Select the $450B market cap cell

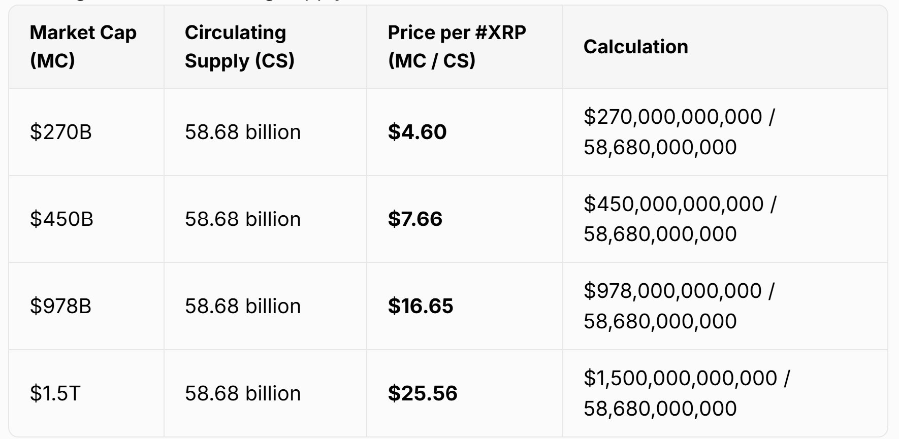[x=61, y=219]
